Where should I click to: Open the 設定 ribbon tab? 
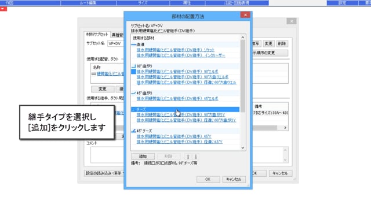(343, 3)
